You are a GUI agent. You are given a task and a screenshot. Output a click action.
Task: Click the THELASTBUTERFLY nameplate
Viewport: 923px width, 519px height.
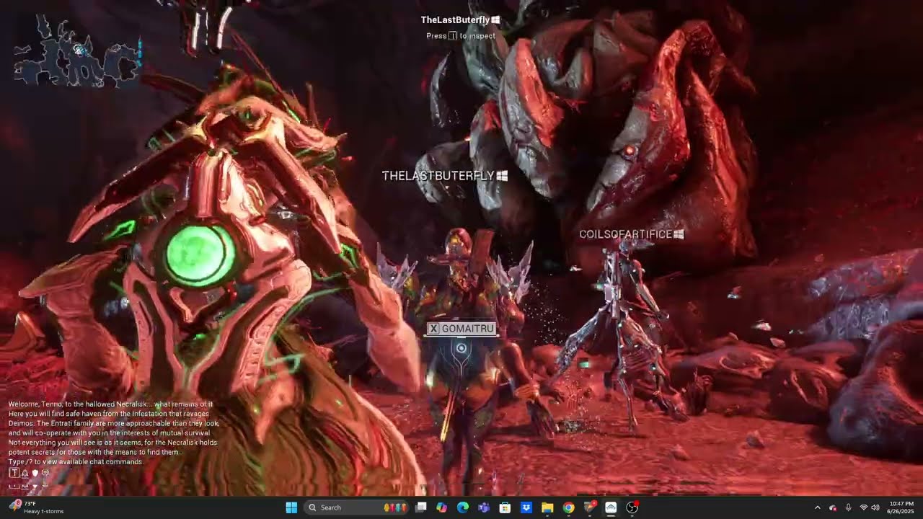[x=445, y=176]
